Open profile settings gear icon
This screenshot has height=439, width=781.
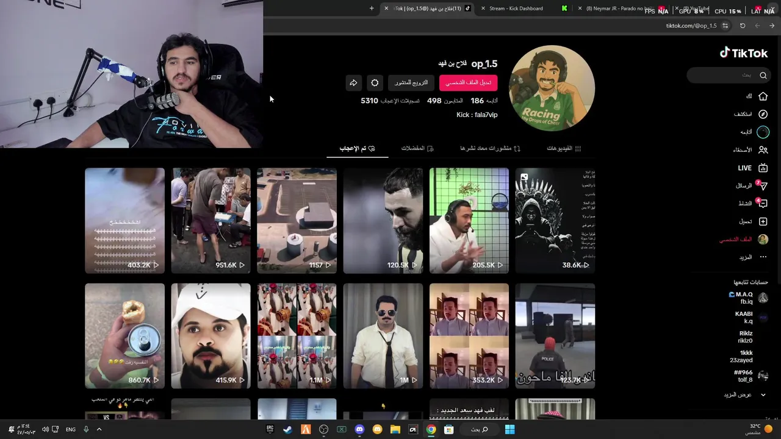(375, 83)
